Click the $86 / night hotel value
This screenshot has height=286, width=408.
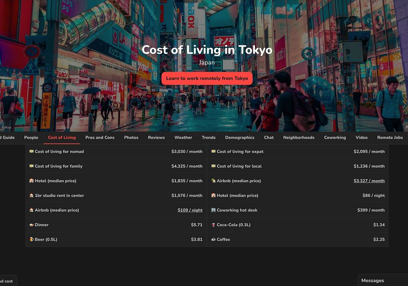click(374, 195)
